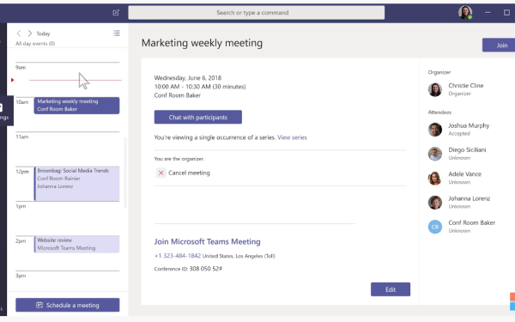
Task: Click Christie Cline name text
Action: click(466, 85)
